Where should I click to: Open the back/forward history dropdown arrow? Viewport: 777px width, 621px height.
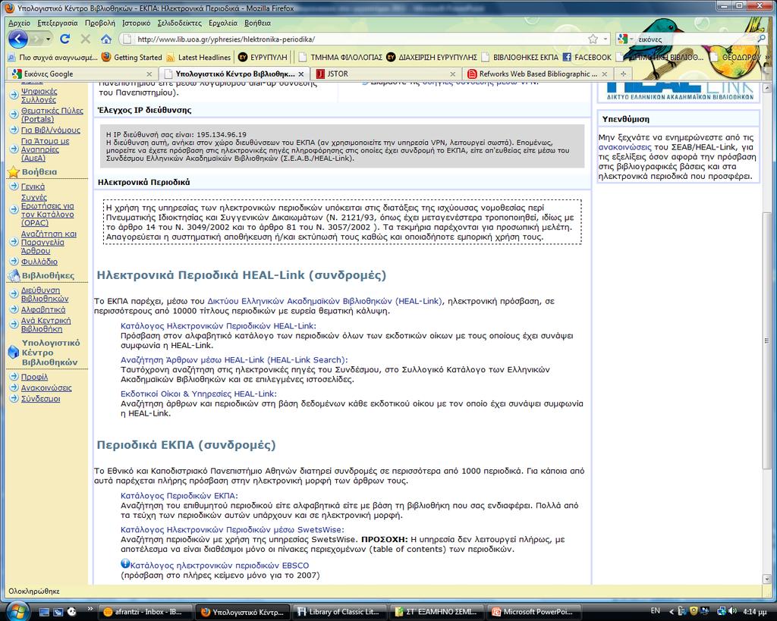click(48, 39)
